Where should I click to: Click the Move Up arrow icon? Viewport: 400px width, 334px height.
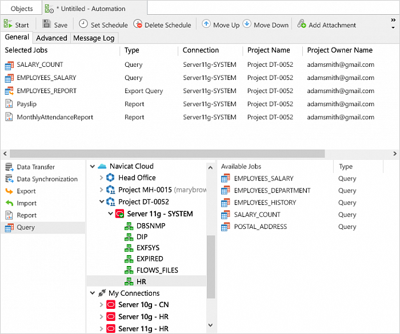pos(206,24)
